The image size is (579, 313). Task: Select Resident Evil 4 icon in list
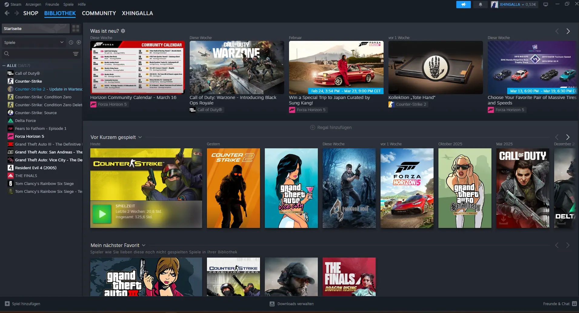click(x=11, y=168)
